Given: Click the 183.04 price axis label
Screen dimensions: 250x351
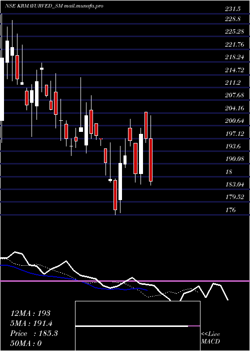Looking at the screenshot, I should (234, 185).
